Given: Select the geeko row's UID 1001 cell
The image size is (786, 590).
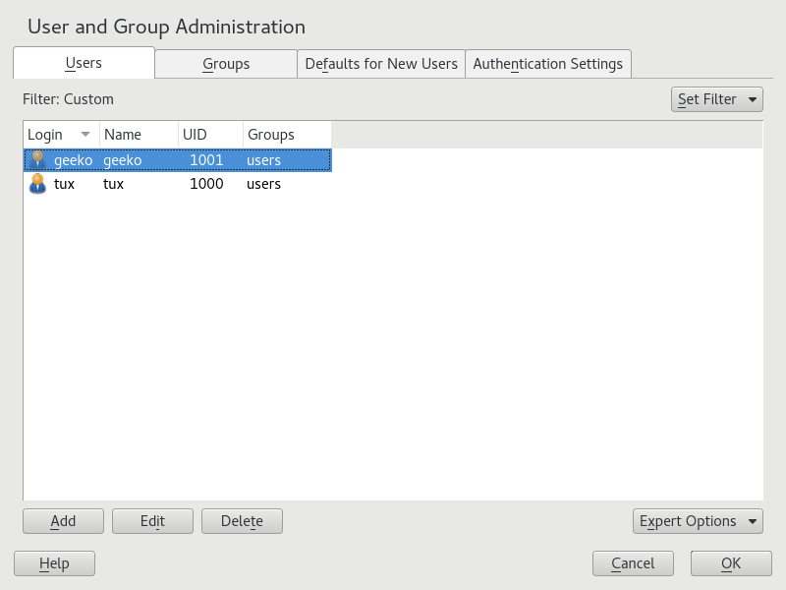Looking at the screenshot, I should tap(206, 160).
